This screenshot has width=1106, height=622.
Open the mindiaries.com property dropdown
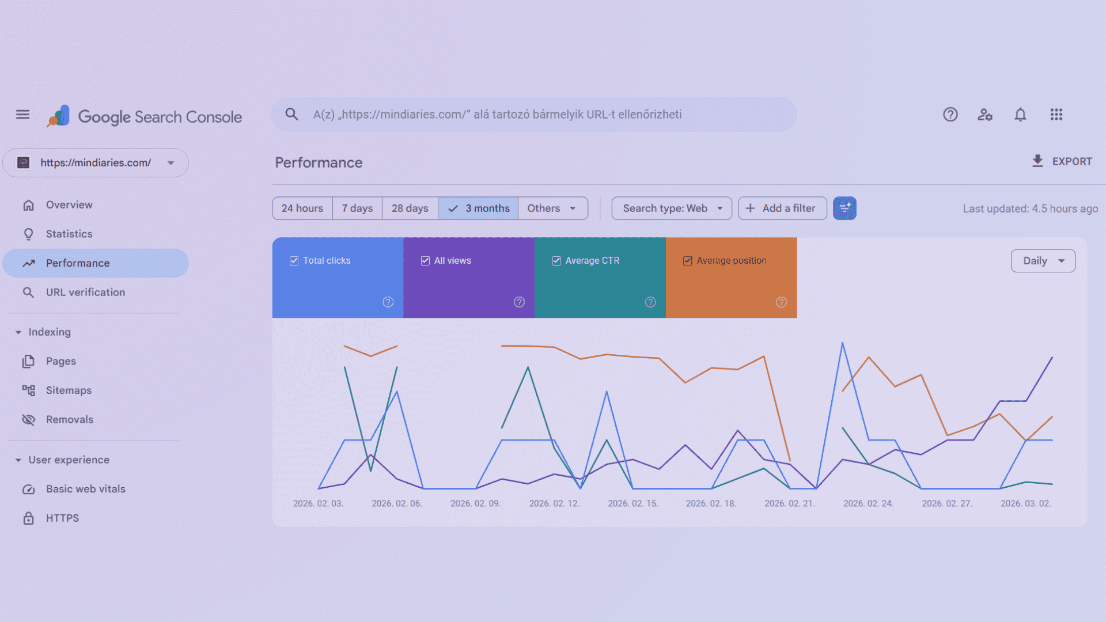[96, 163]
